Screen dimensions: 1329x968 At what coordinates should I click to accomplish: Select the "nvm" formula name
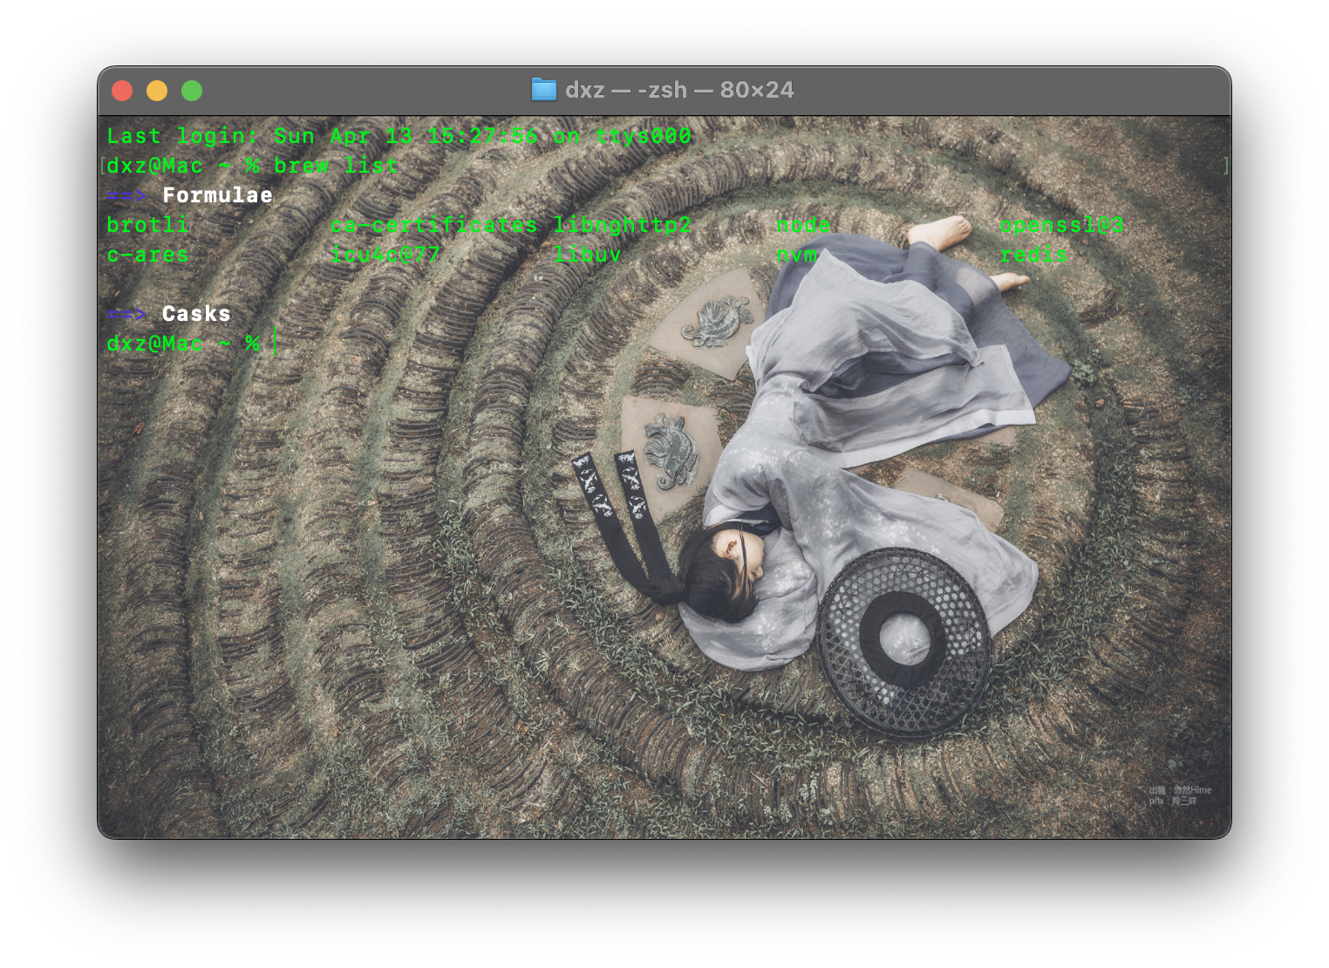point(797,255)
